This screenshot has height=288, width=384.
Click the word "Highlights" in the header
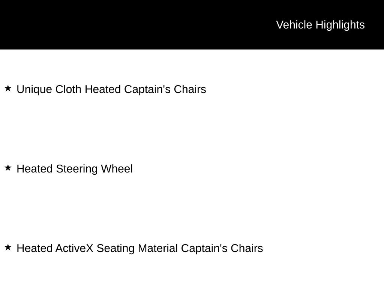click(340, 25)
